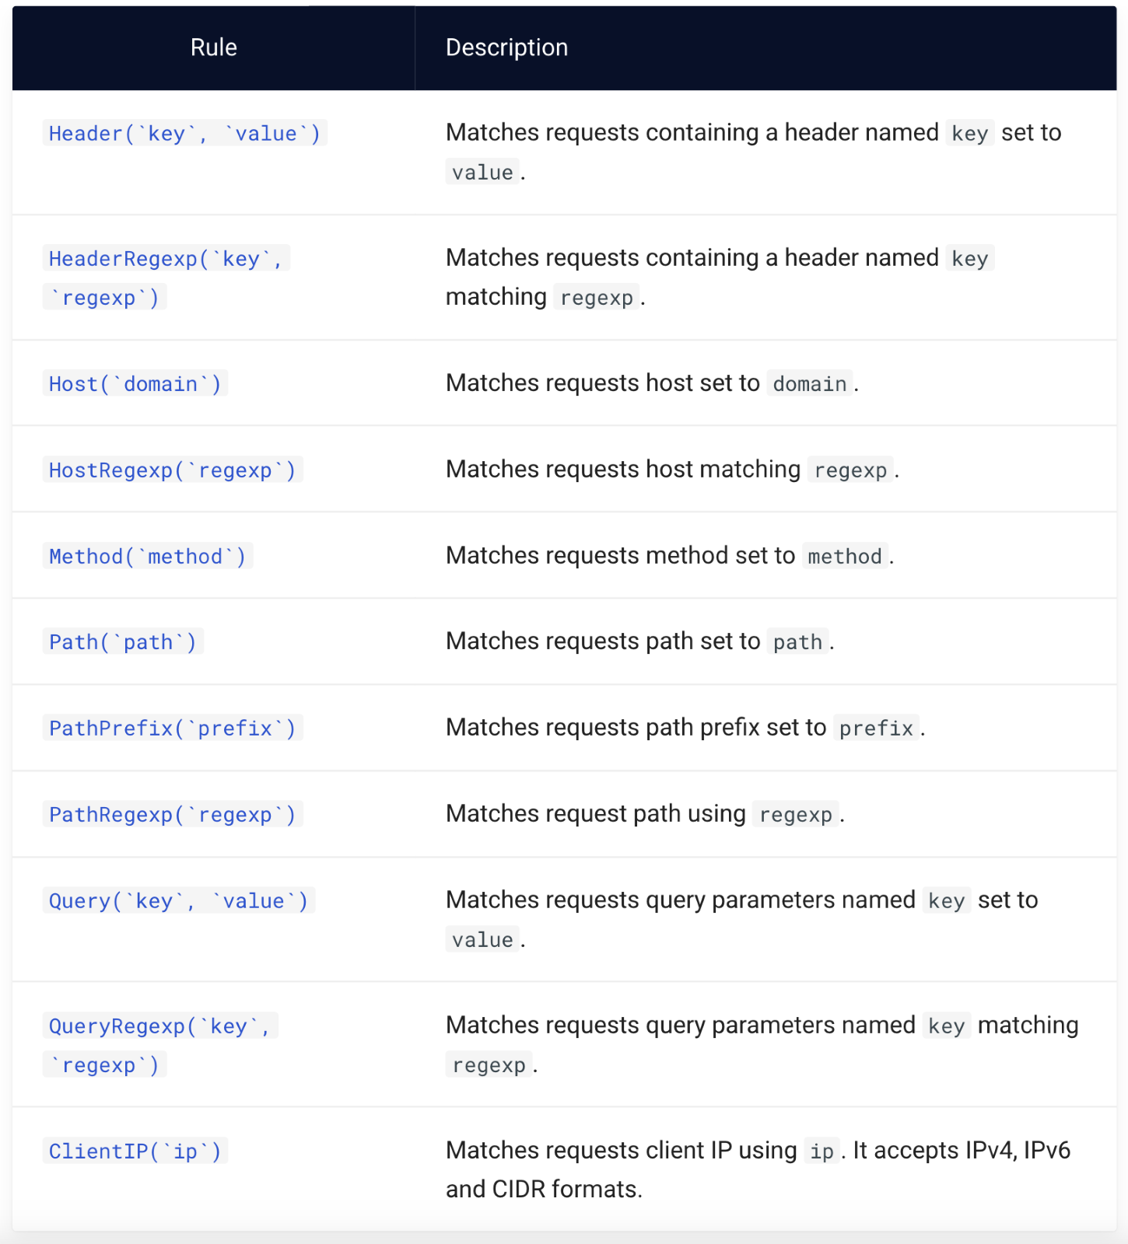Click the inline code 'regexp' in the PathRegexp description
The image size is (1128, 1244).
(x=795, y=815)
